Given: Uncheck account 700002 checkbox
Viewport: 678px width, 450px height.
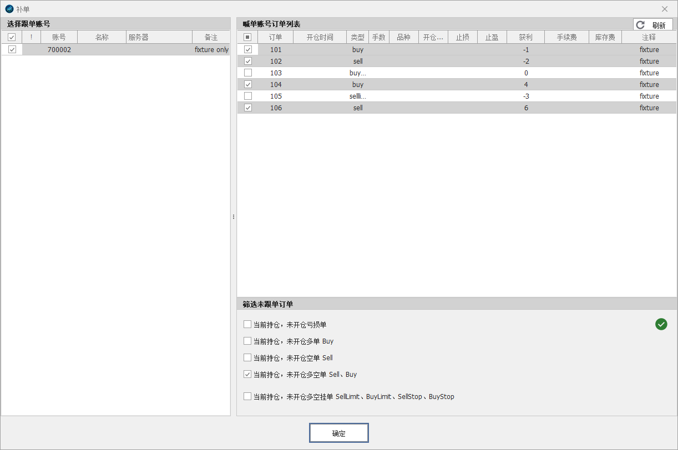Looking at the screenshot, I should (12, 49).
